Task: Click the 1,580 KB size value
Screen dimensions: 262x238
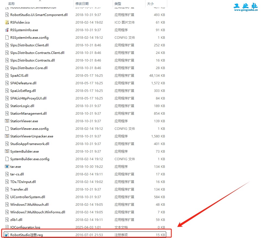Action: point(158,136)
